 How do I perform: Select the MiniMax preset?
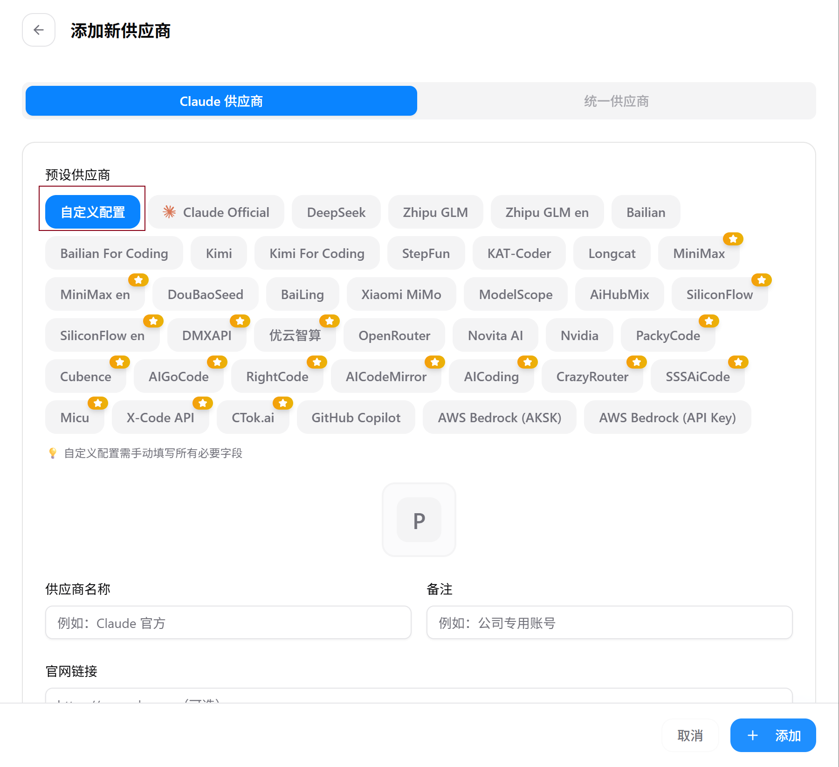click(699, 253)
